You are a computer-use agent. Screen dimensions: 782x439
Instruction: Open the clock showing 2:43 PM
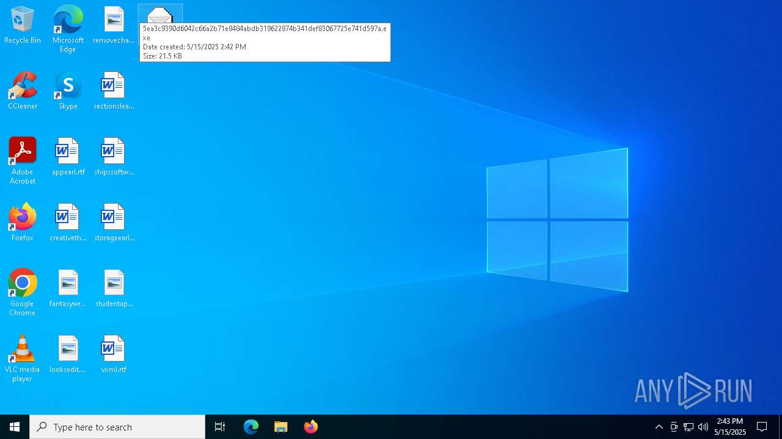click(x=730, y=427)
